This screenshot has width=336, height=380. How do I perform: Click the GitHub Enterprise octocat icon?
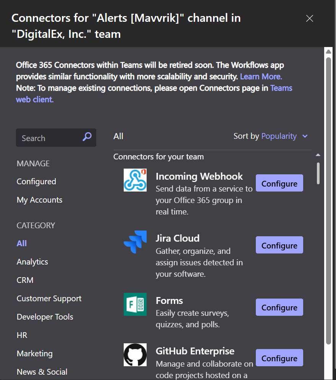(135, 355)
